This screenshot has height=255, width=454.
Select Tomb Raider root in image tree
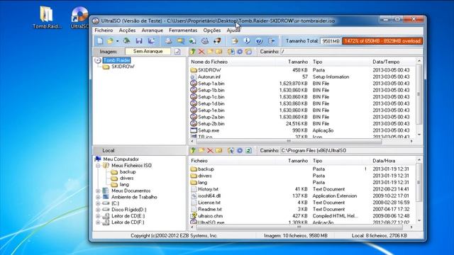(x=116, y=60)
